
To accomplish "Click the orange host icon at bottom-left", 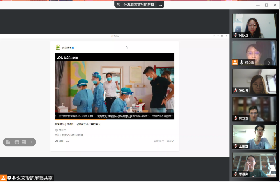I will [3, 178].
